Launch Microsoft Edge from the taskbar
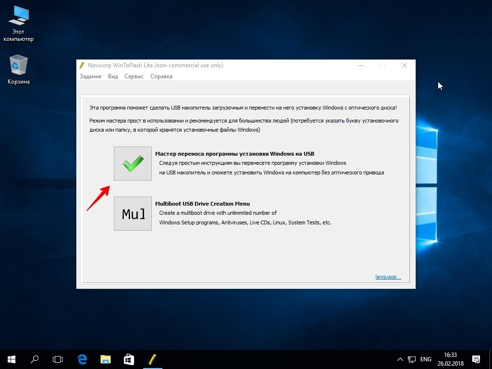The width and height of the screenshot is (492, 369). coord(82,359)
